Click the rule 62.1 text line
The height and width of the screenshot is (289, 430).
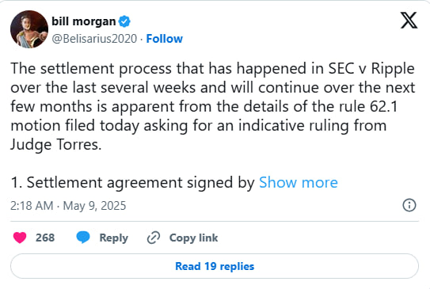pos(204,106)
